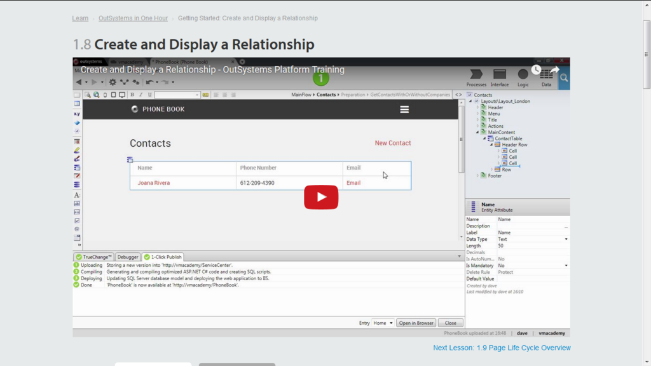Select the A: Label widget in toolbox
Image resolution: width=651 pixels, height=366 pixels.
point(77,195)
